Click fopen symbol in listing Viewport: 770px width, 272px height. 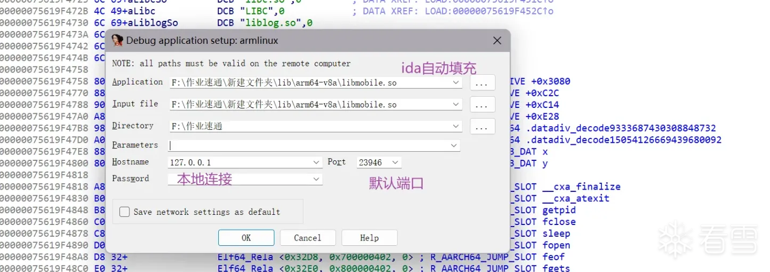556,245
